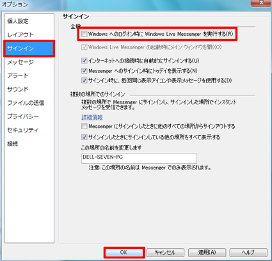This screenshot has height=261, width=272.
Task: Open the サウンド category
Action: (x=18, y=89)
